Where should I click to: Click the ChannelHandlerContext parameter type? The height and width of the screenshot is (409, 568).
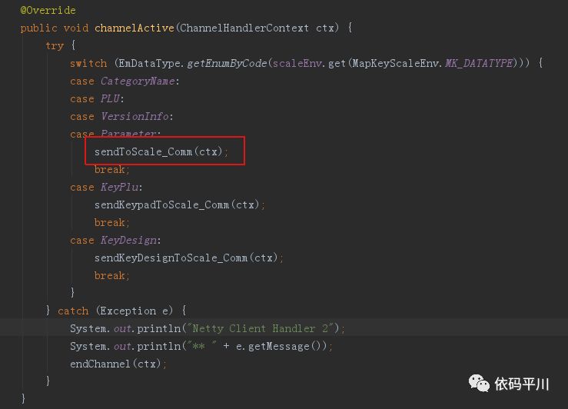pyautogui.click(x=244, y=28)
